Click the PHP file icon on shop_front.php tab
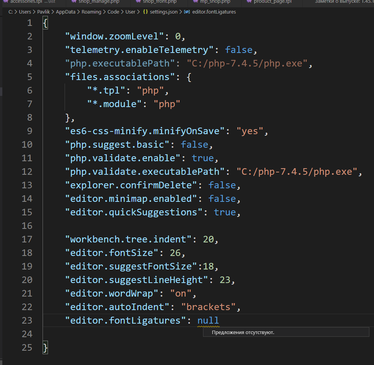Viewport: 374px width, 365px height. pos(138,2)
